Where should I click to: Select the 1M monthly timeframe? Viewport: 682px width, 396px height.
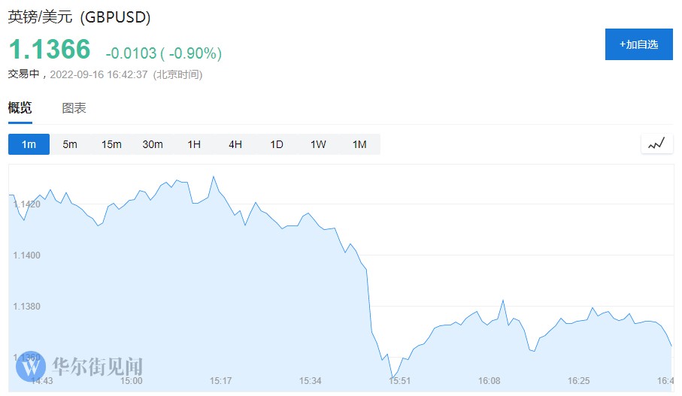point(359,144)
